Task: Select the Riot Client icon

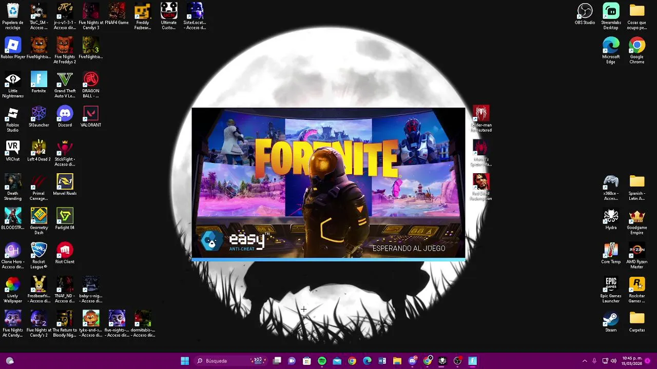Action: [x=65, y=253]
